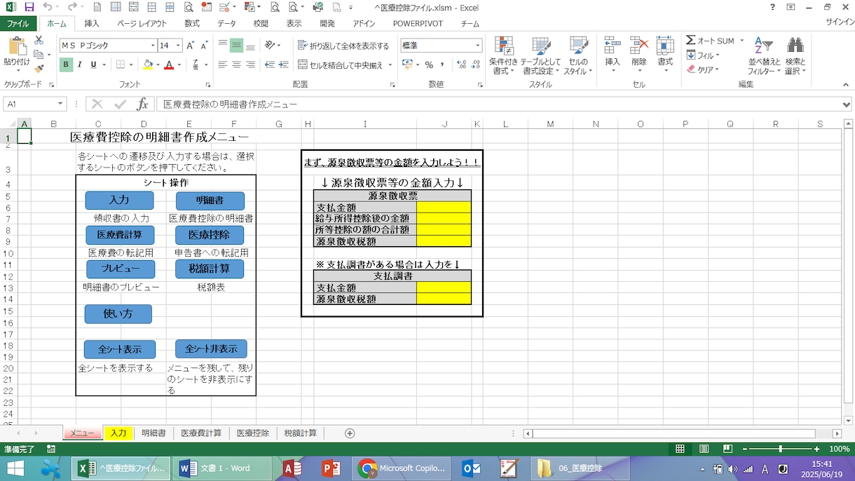Click the yellow fill color swatch
The width and height of the screenshot is (855, 481).
(147, 65)
